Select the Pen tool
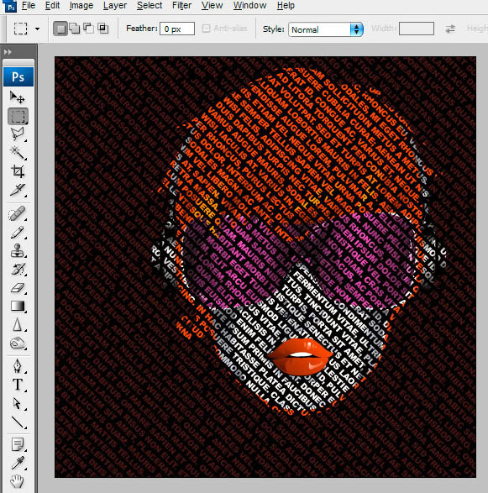 18,366
